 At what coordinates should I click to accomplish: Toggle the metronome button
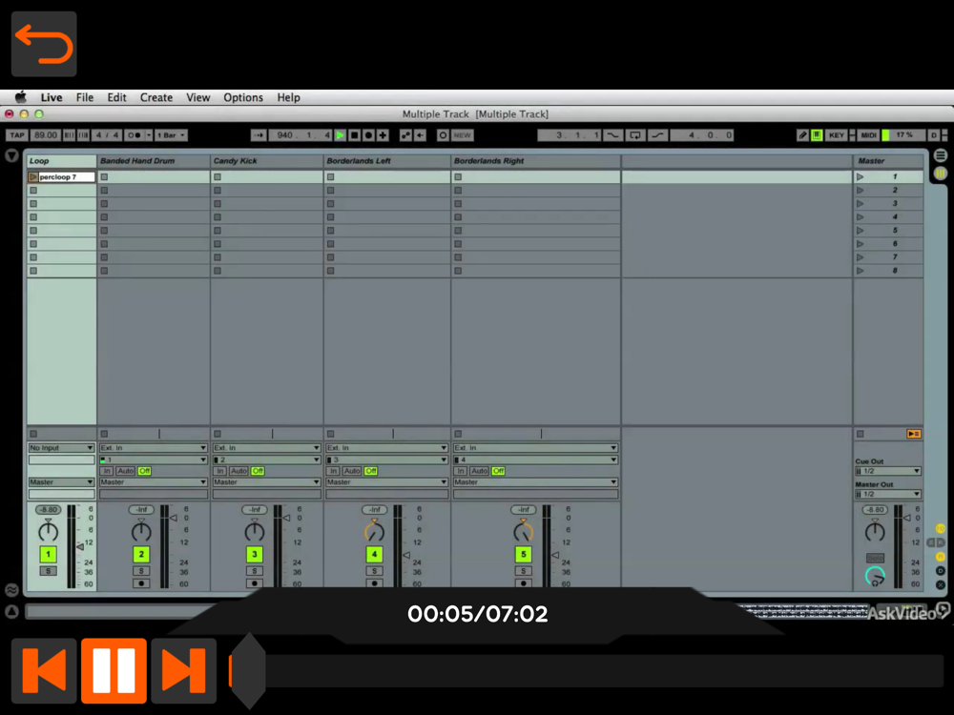(135, 135)
